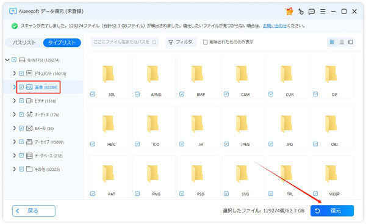
Task: Open the JFI folder
Action: (x=197, y=124)
